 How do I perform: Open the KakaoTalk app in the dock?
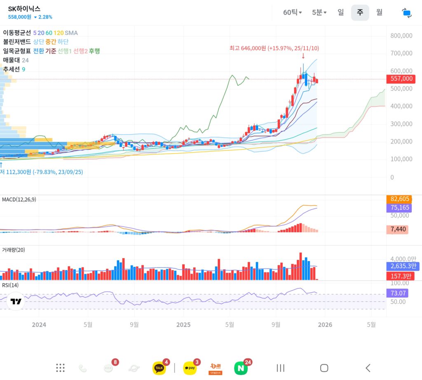coord(159,368)
